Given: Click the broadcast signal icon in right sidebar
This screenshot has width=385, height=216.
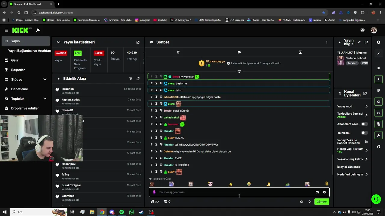Looking at the screenshot, I should pyautogui.click(x=378, y=113).
